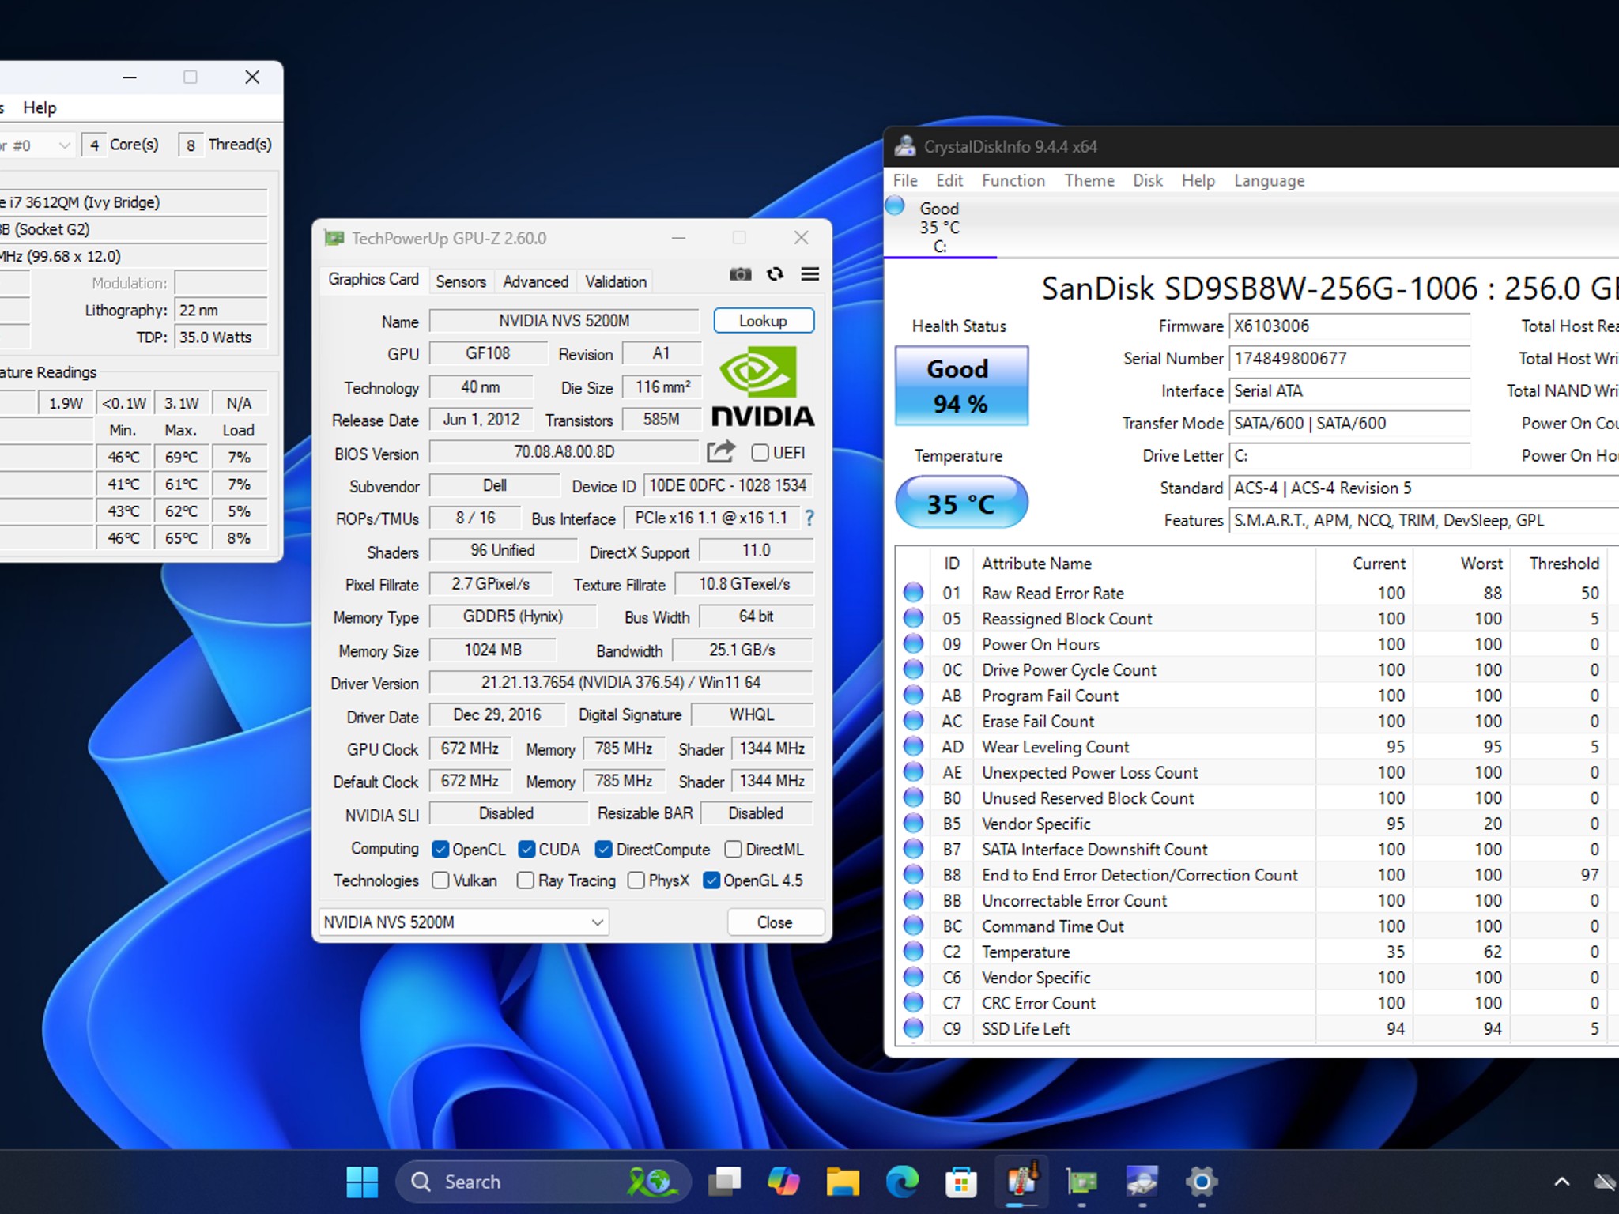Toggle the PhysX checkbox
The height and width of the screenshot is (1214, 1619).
pos(636,880)
